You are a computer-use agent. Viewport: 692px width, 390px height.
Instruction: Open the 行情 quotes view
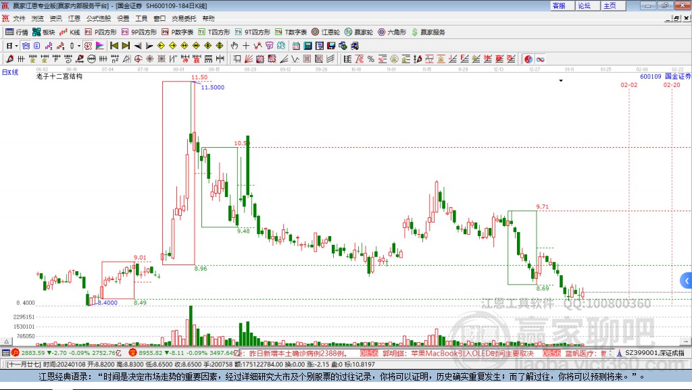(x=16, y=32)
